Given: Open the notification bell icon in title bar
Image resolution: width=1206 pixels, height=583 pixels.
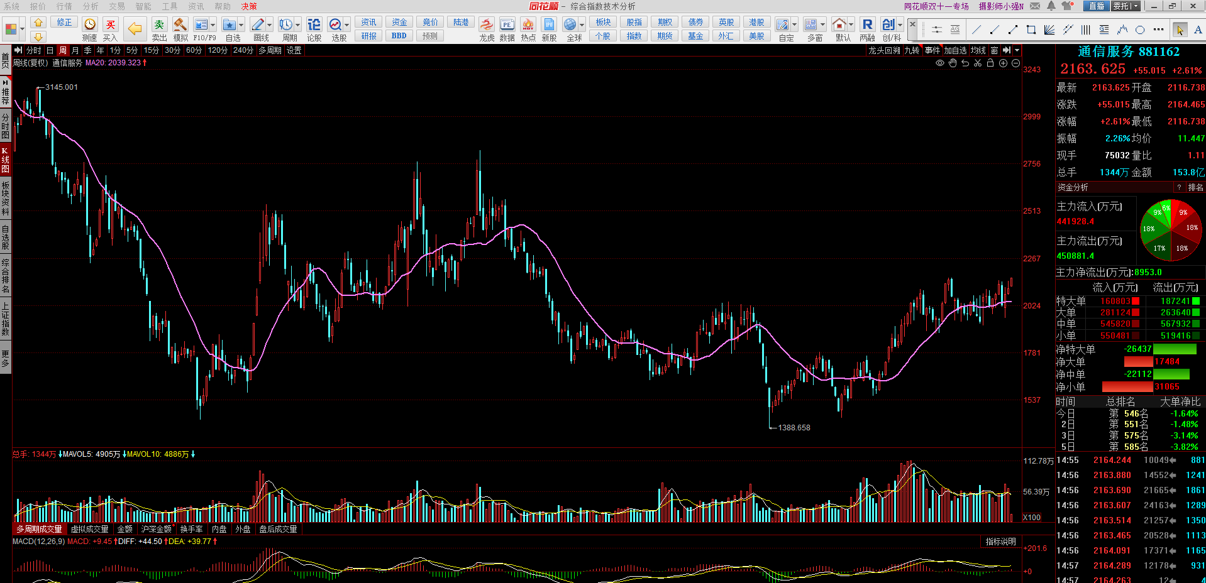Looking at the screenshot, I should point(1051,6).
